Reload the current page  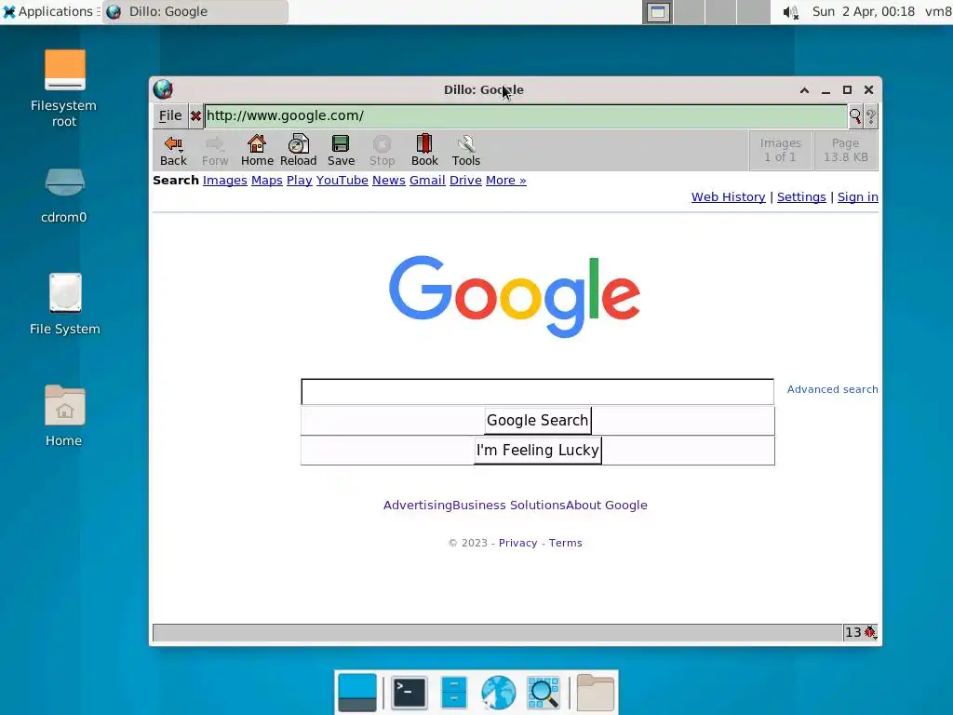[x=298, y=150]
